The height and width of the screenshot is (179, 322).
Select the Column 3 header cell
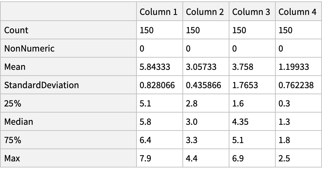tap(251, 12)
